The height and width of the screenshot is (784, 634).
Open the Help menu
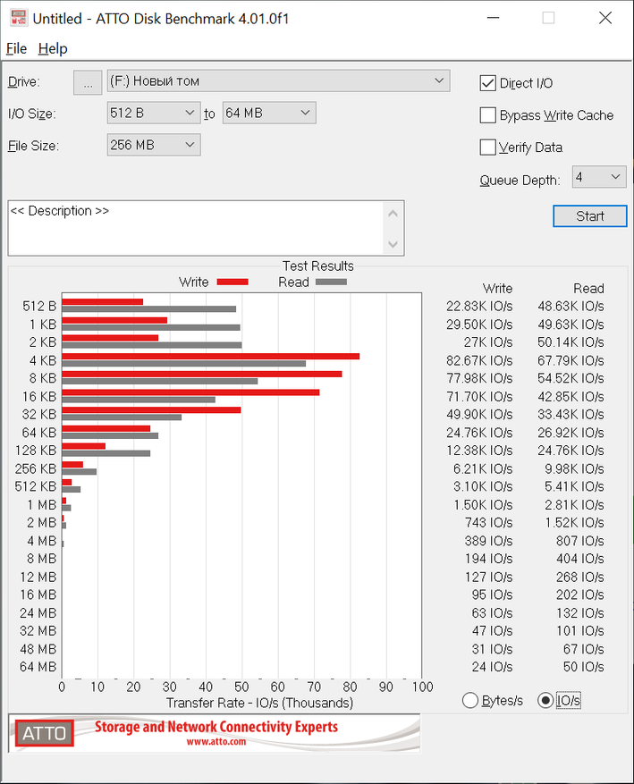click(x=53, y=48)
